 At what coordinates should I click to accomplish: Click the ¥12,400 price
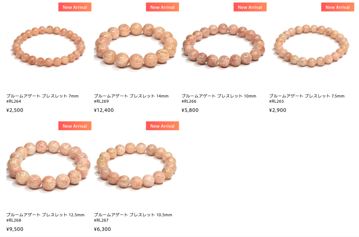(104, 110)
